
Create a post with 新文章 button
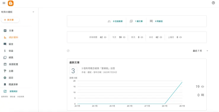click(x=10, y=20)
